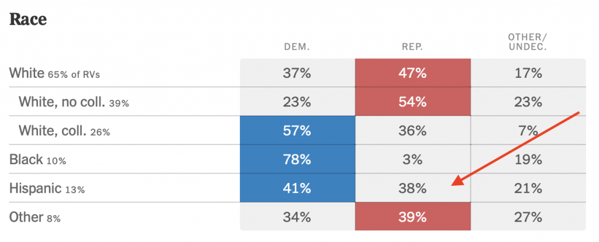
Task: Click the "Race" heading
Action: tap(28, 19)
